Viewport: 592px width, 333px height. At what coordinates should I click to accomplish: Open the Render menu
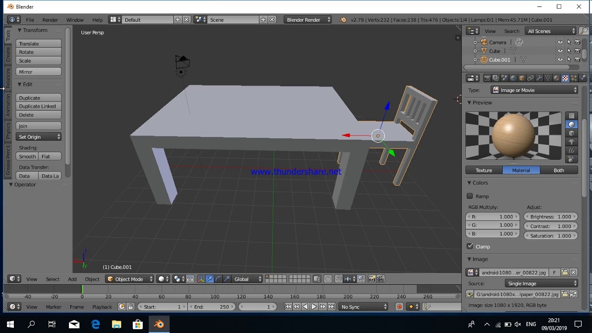click(x=50, y=20)
